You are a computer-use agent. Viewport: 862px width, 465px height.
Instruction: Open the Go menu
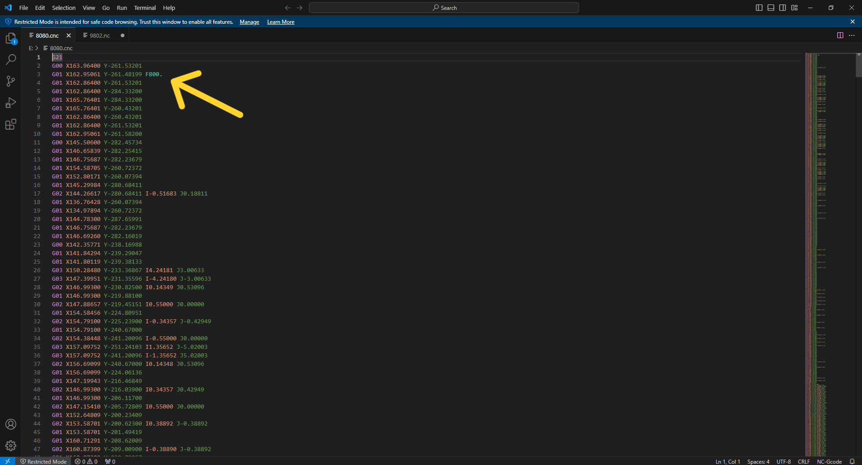click(x=106, y=8)
